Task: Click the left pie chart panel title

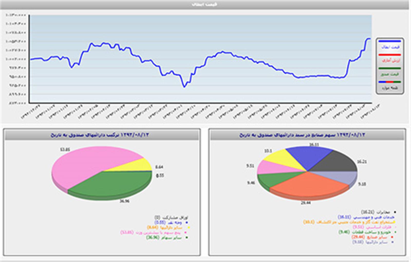Action: point(102,135)
